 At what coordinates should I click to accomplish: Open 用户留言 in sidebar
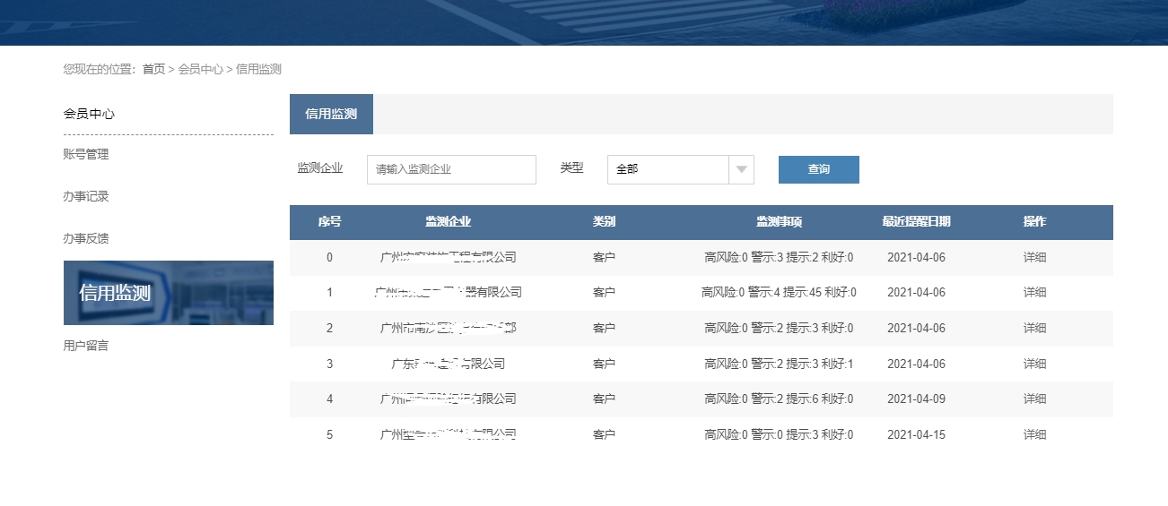click(86, 345)
